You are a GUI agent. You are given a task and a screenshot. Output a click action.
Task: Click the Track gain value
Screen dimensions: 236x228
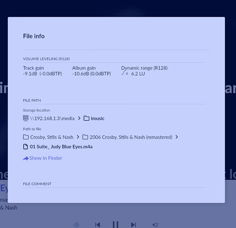(x=42, y=74)
